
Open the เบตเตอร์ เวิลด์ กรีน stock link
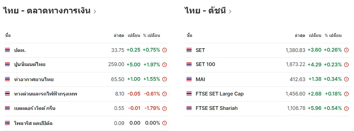click(34, 109)
